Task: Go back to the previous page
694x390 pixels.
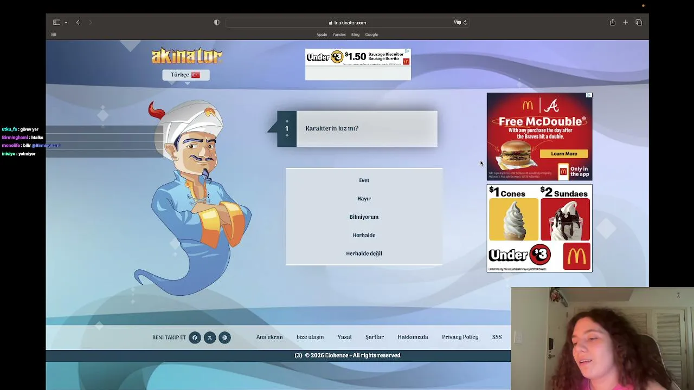Action: [x=78, y=22]
